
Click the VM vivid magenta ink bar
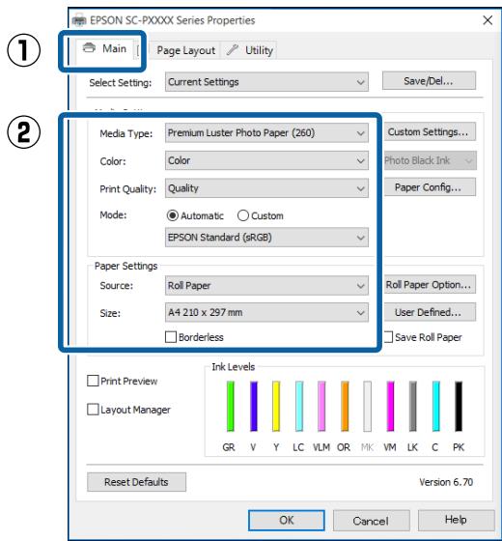pyautogui.click(x=390, y=406)
